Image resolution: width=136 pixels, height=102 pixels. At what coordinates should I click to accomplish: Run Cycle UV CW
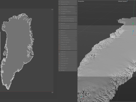[68, 61]
